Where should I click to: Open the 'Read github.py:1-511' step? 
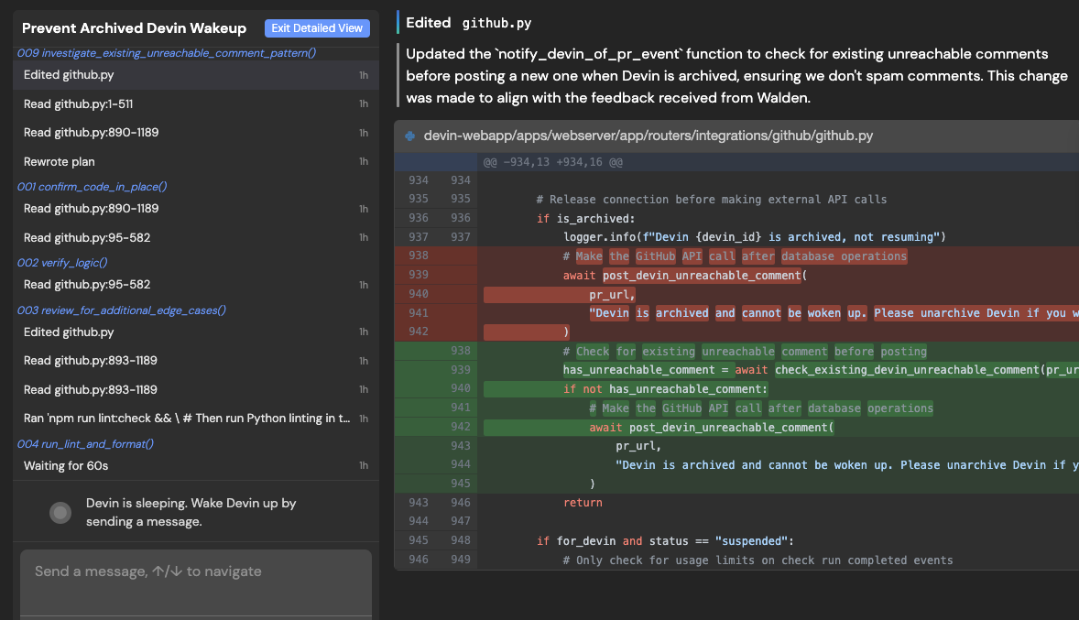(x=196, y=103)
